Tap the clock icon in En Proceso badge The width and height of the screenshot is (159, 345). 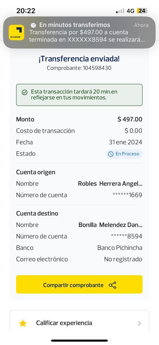click(x=111, y=154)
